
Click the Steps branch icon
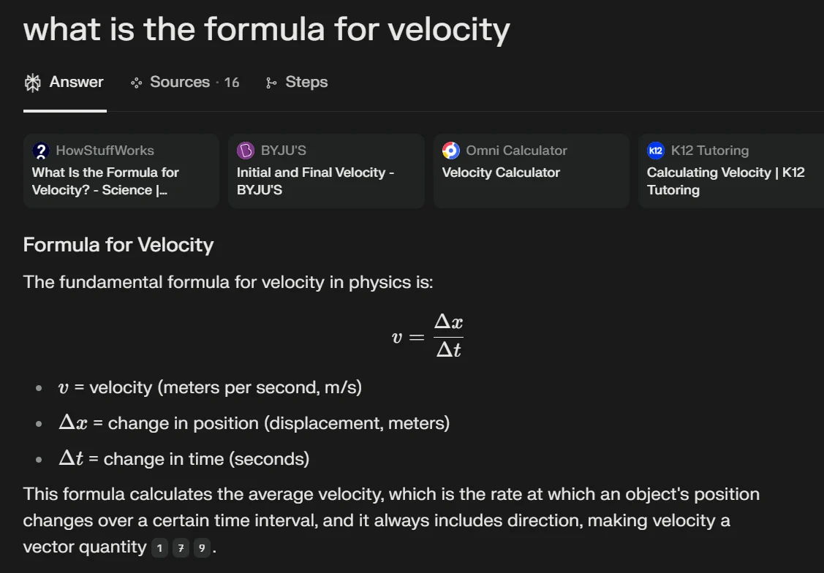pos(271,83)
